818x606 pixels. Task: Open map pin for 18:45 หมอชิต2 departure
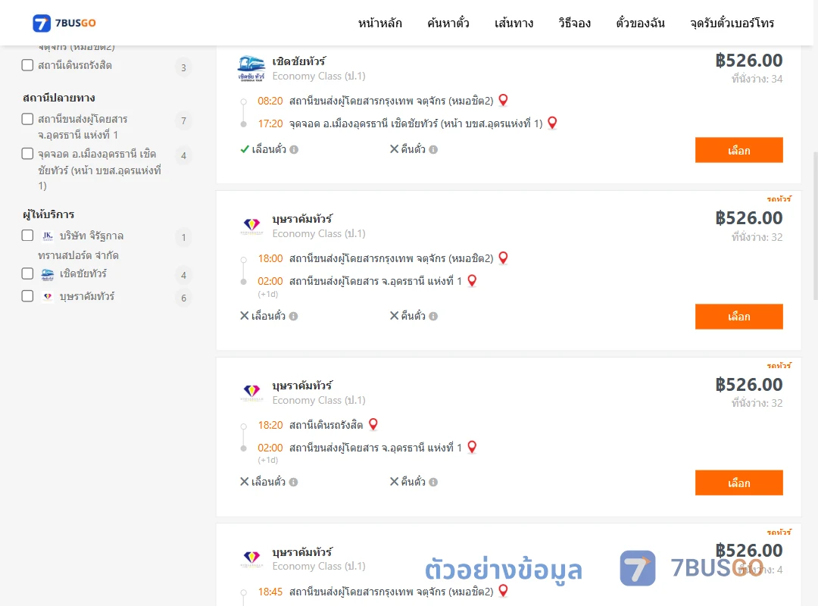click(x=504, y=590)
